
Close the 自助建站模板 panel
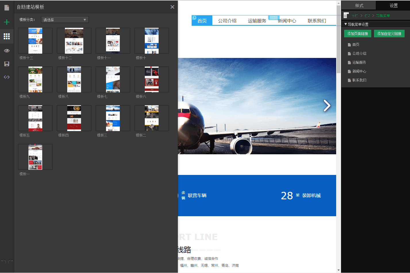click(172, 7)
